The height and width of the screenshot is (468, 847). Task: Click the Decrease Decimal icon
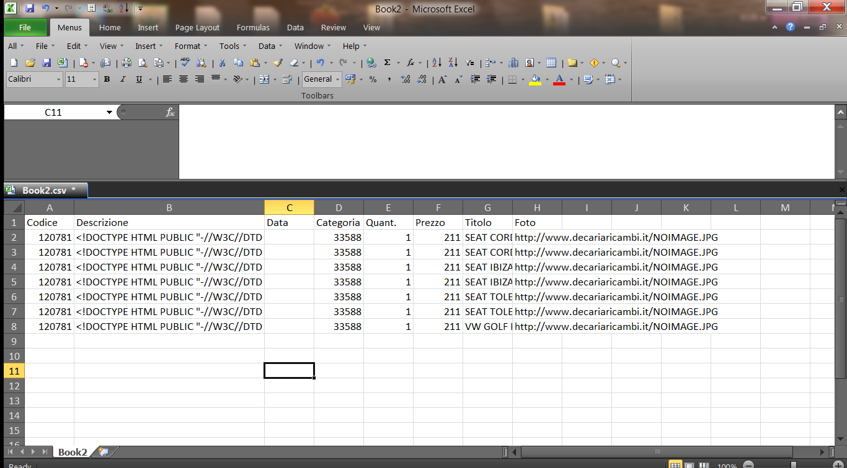tap(422, 79)
